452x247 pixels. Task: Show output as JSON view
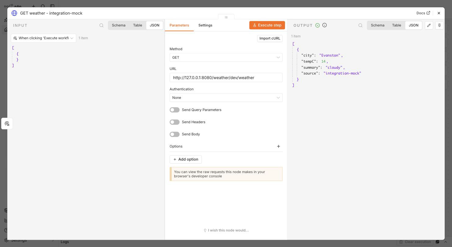[414, 25]
